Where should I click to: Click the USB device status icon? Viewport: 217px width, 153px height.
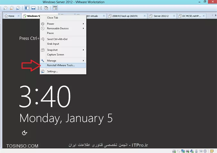[196, 151]
